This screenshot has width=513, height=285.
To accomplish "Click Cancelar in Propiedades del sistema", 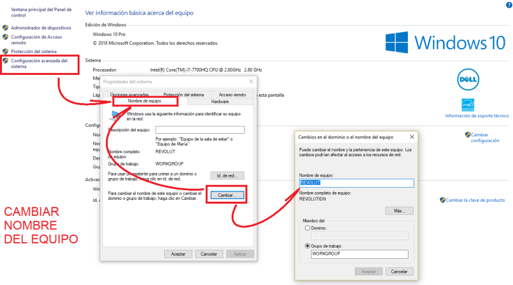I will click(x=209, y=254).
